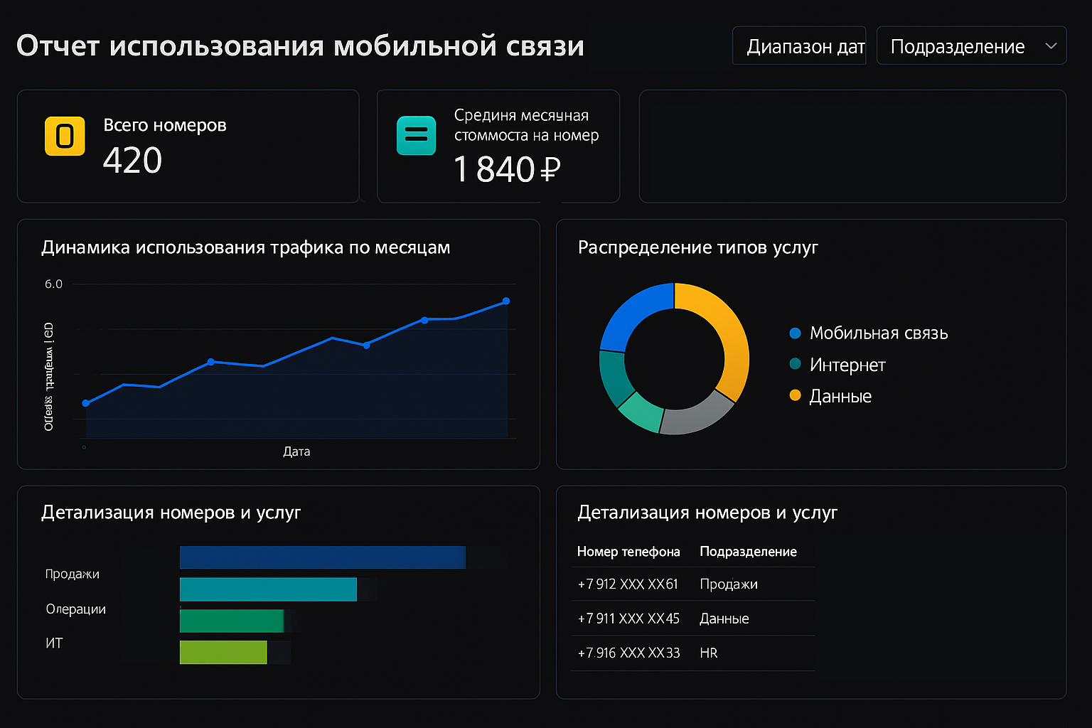
Task: Click the Подразделение dropdown chevron arrow
Action: pyautogui.click(x=1051, y=46)
